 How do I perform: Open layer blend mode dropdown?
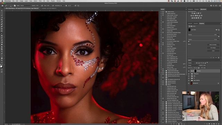pos(193,65)
